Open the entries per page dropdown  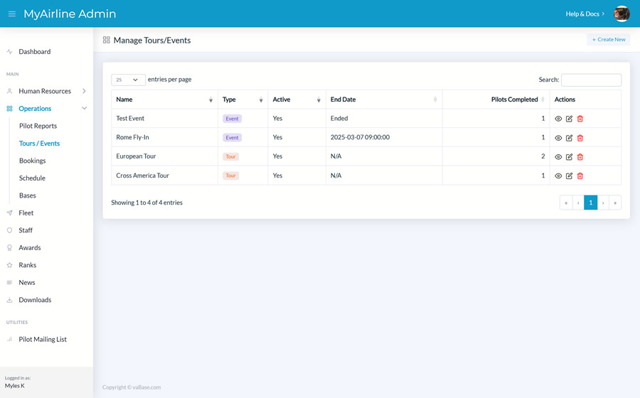pyautogui.click(x=128, y=80)
